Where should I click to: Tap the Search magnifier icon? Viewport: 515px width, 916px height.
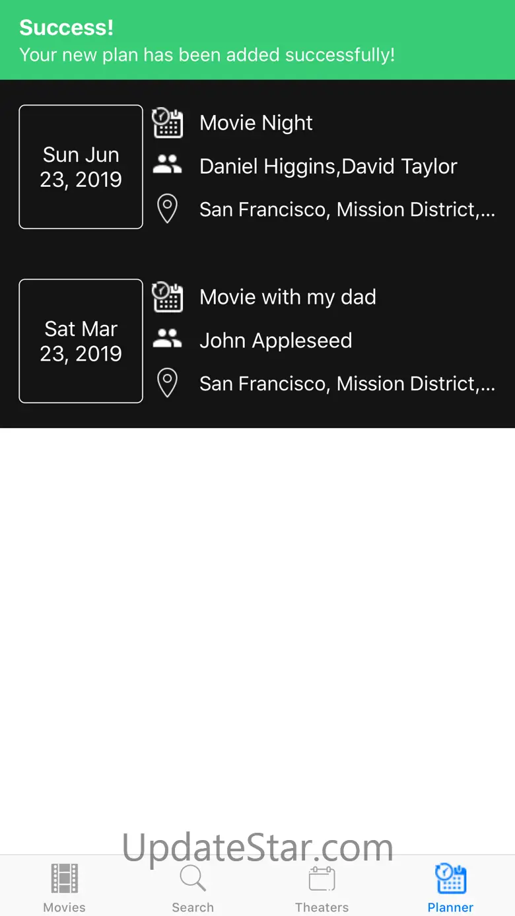(x=193, y=878)
